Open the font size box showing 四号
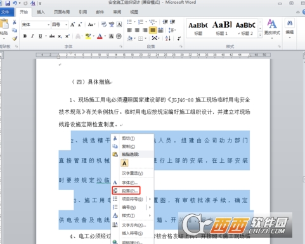This screenshot has height=244, width=305. coord(60,25)
